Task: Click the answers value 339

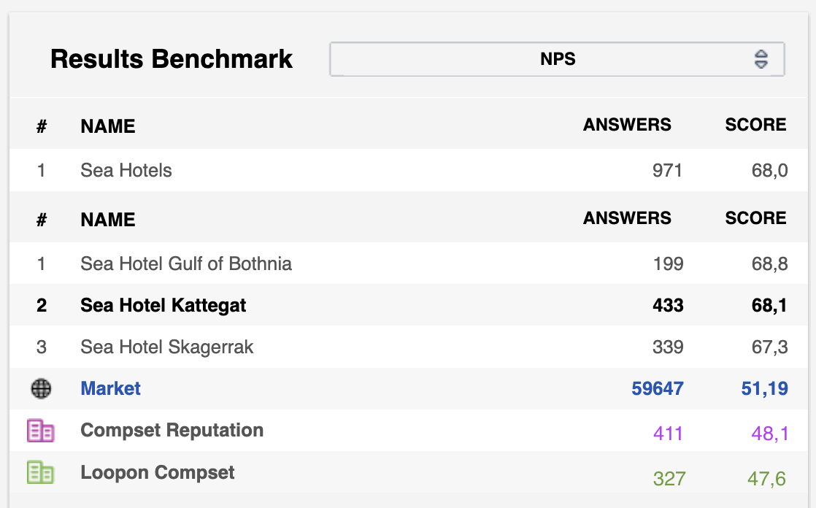Action: [x=669, y=347]
